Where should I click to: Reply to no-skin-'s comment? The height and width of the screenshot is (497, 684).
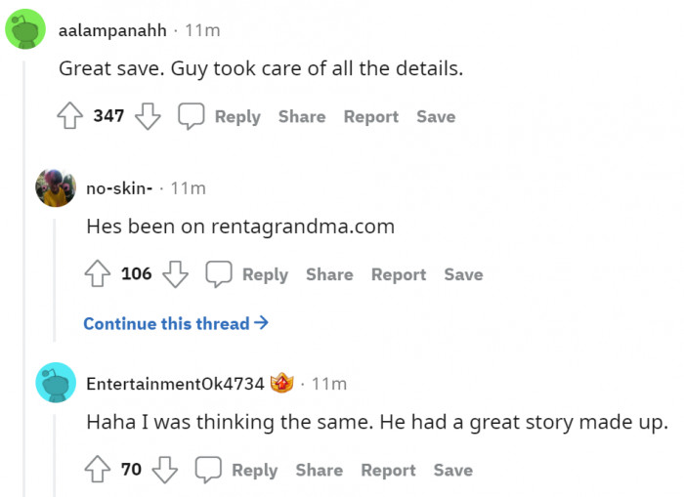pos(265,274)
